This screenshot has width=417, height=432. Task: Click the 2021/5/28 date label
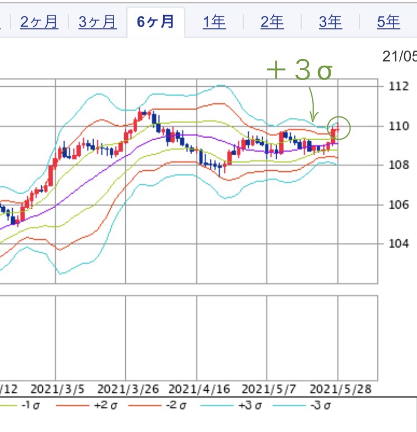[341, 389]
